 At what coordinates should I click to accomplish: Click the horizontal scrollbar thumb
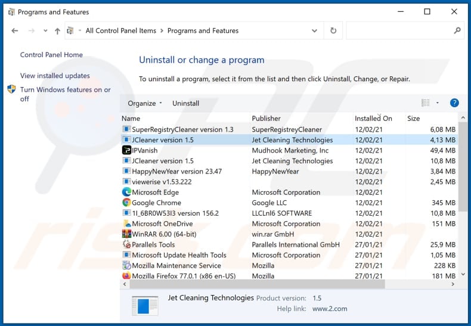(257, 284)
